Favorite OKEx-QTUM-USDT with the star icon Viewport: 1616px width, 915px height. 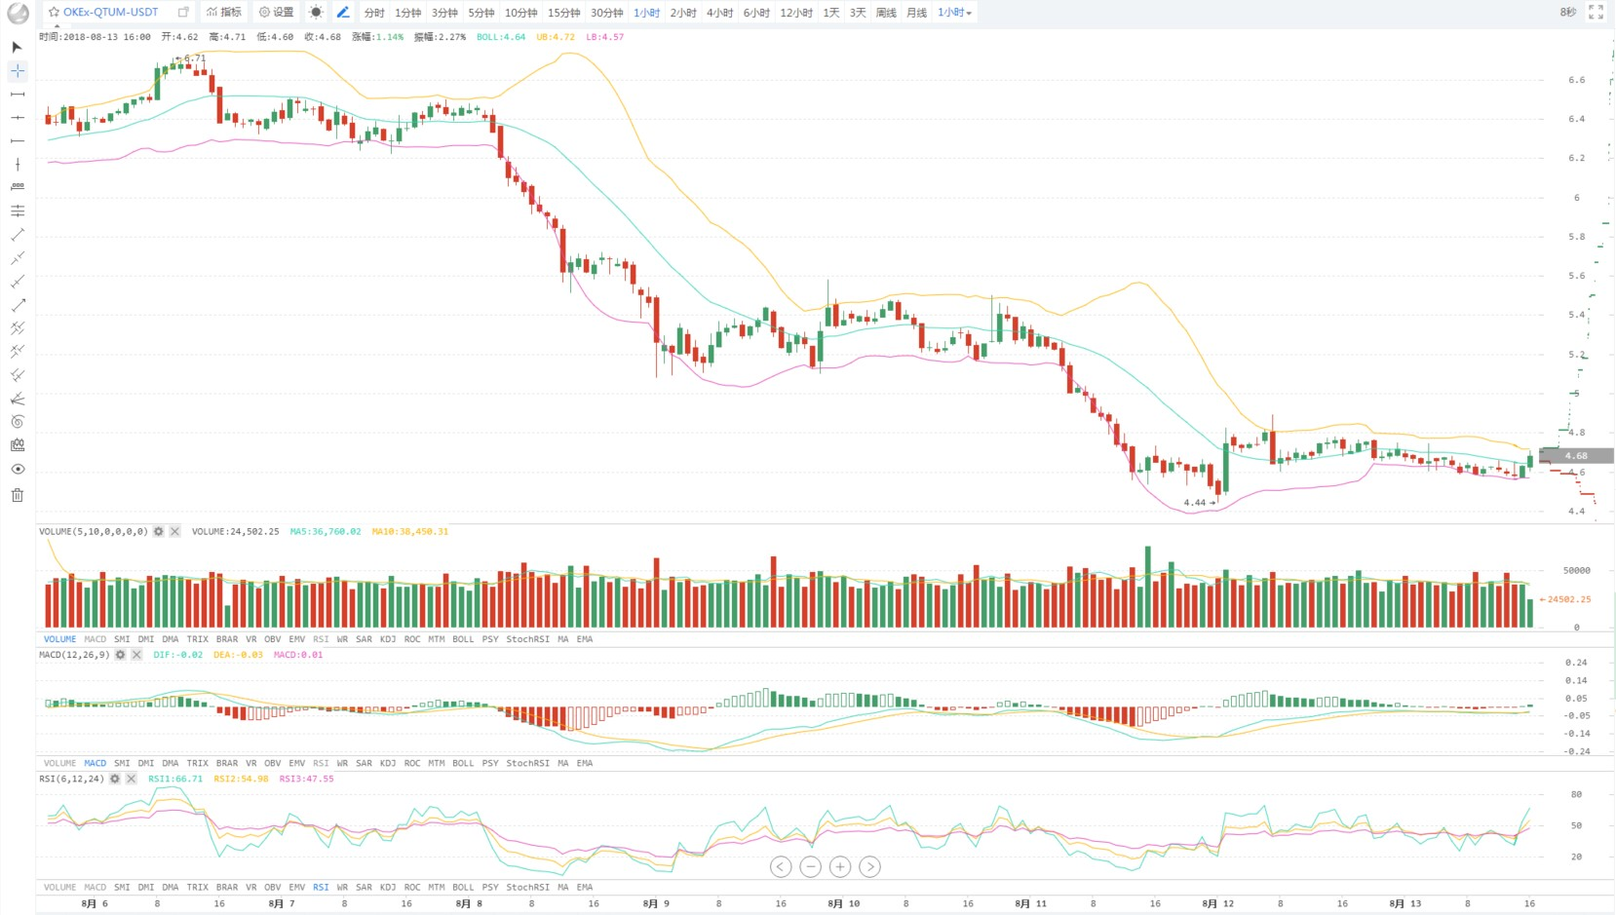[x=54, y=13]
